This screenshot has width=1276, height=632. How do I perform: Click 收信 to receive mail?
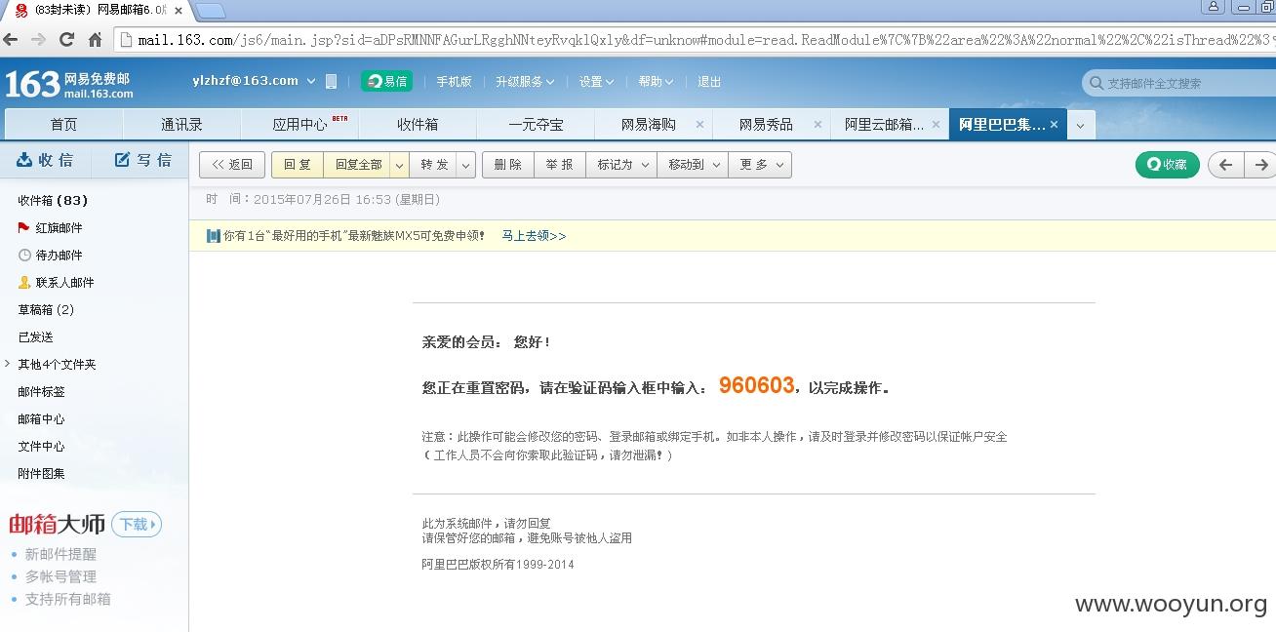click(46, 160)
